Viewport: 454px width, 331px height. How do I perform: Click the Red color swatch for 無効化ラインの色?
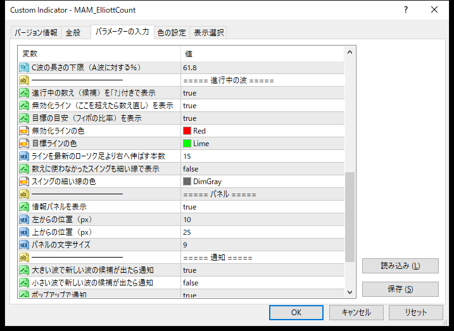click(187, 131)
